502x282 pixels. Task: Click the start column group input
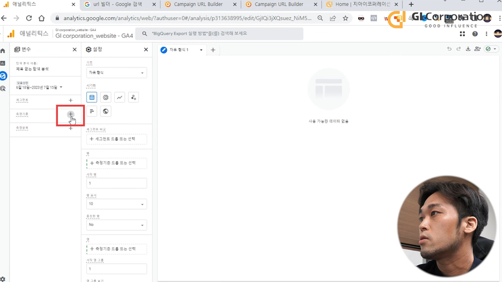[117, 269]
